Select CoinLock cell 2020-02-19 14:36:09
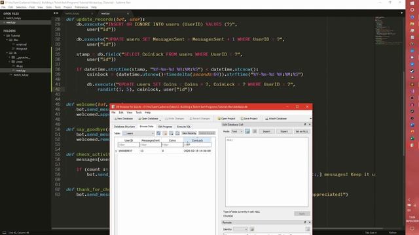 pos(197,151)
